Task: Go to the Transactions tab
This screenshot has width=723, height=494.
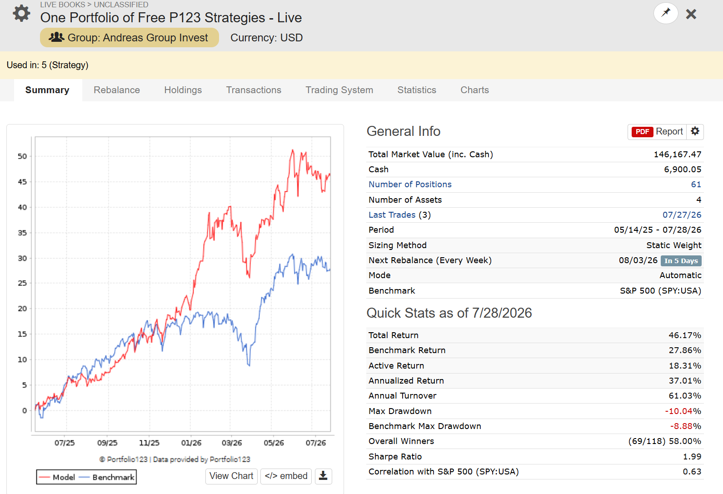Action: [x=254, y=90]
